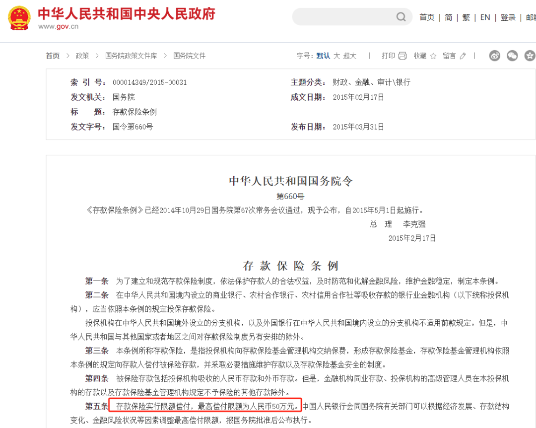The width and height of the screenshot is (536, 428).
Task: Click the third circular share icon
Action: [531, 56]
